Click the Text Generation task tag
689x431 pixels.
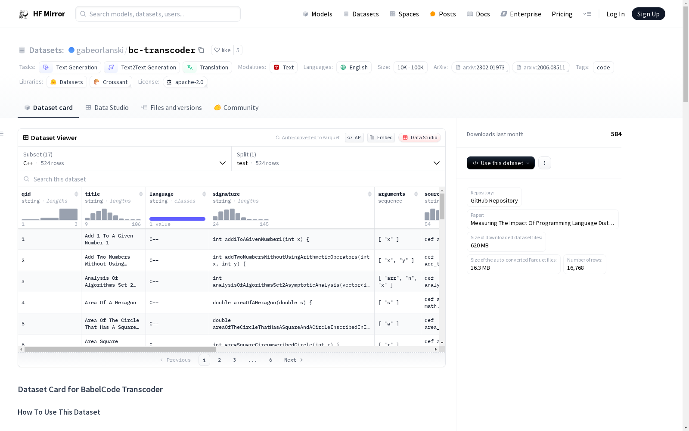70,67
